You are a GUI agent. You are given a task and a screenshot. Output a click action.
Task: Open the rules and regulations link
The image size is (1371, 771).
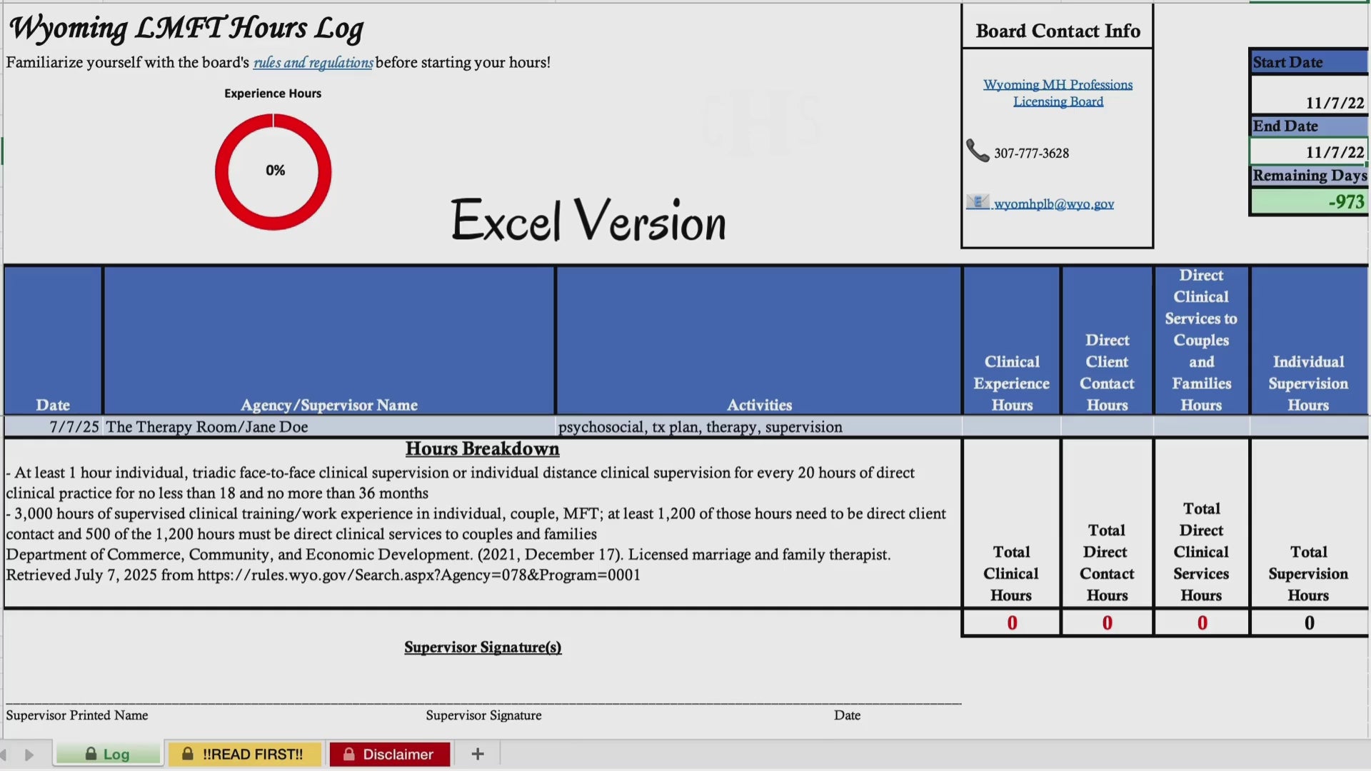(x=313, y=62)
